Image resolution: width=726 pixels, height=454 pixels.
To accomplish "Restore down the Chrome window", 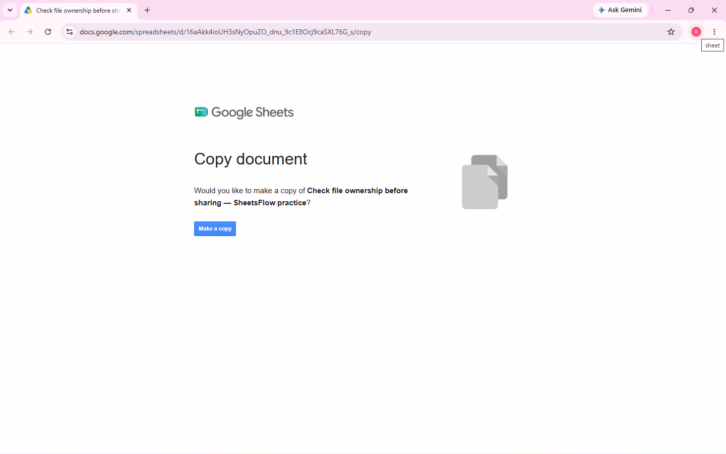I will click(x=691, y=10).
